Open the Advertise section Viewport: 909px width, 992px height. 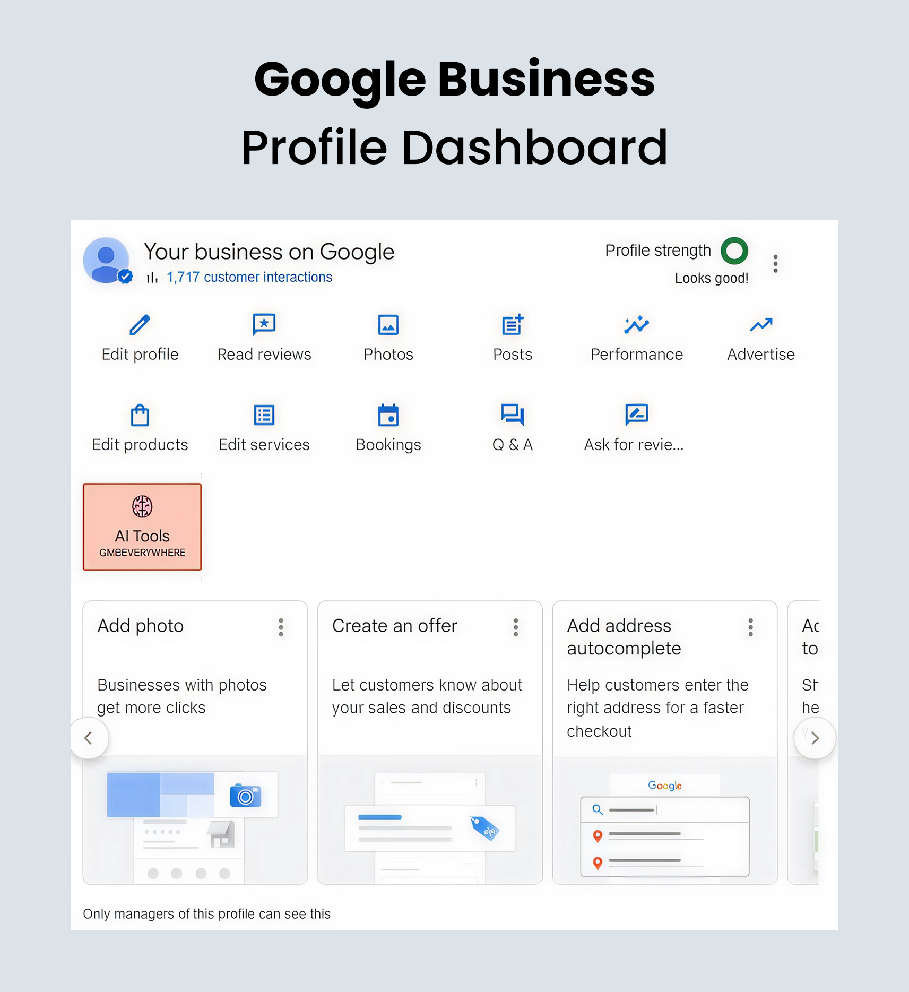(760, 325)
